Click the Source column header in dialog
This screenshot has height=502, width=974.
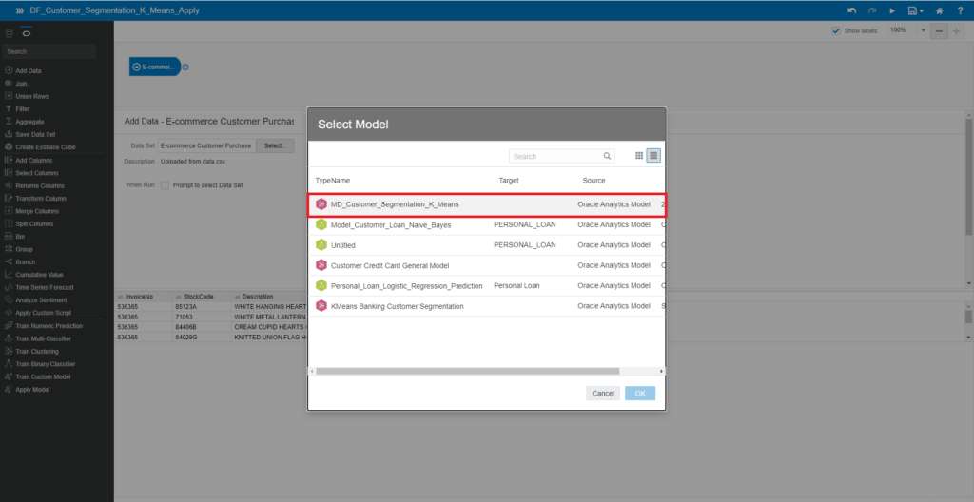(x=594, y=181)
